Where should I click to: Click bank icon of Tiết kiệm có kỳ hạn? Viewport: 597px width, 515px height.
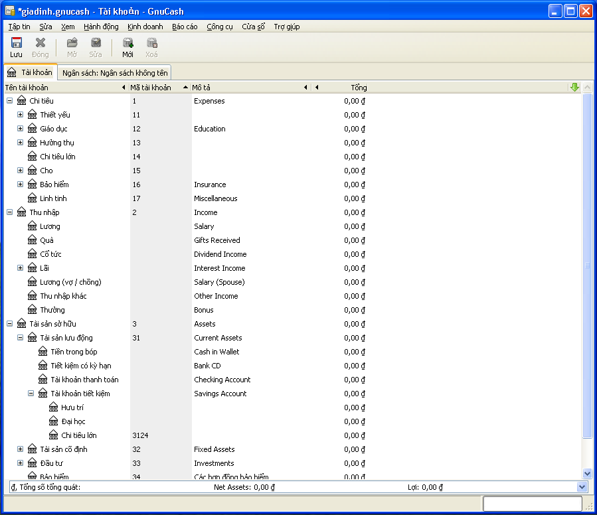(x=43, y=366)
